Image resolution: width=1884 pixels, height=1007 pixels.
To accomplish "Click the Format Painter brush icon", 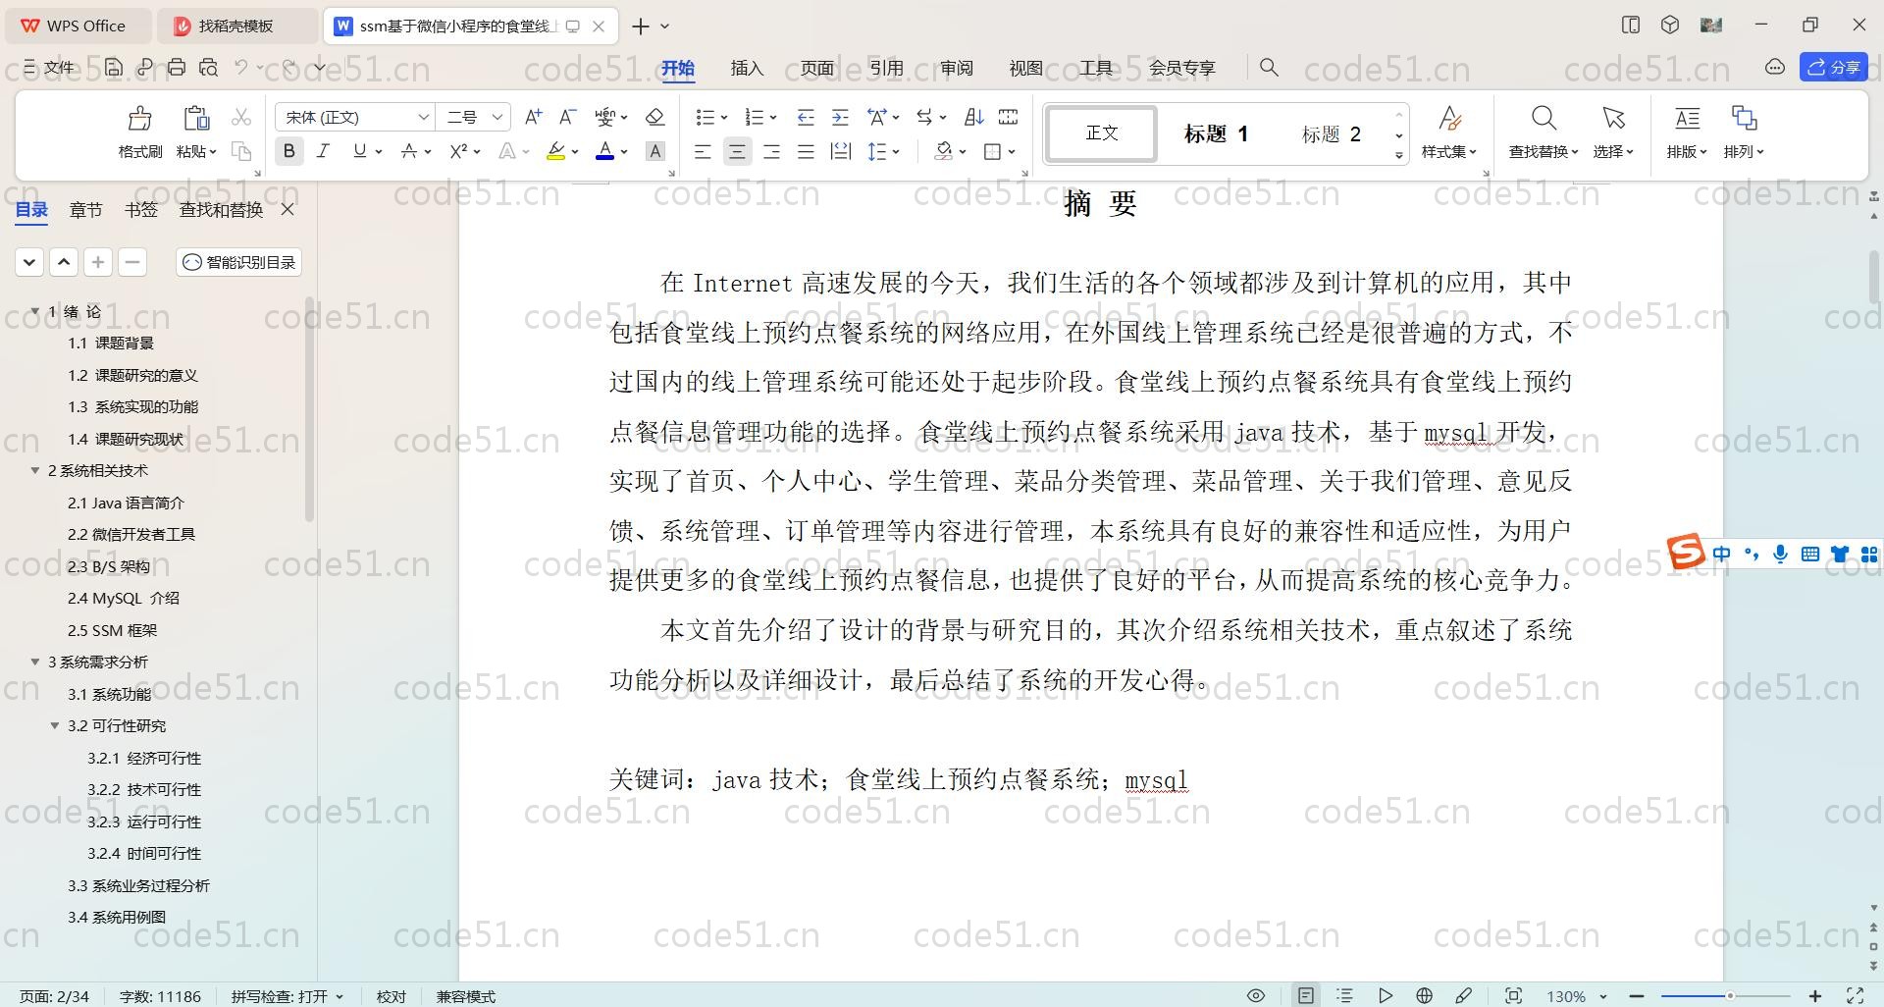I will pyautogui.click(x=140, y=120).
